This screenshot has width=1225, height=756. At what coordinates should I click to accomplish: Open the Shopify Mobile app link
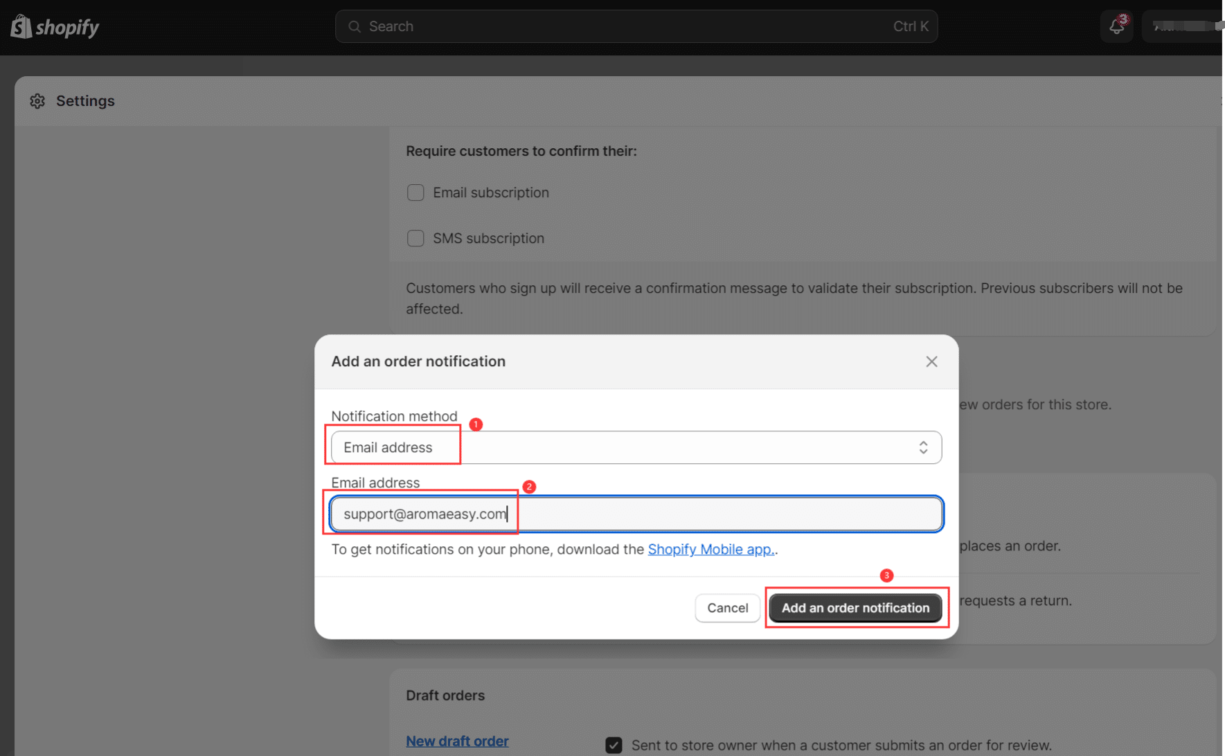click(710, 549)
